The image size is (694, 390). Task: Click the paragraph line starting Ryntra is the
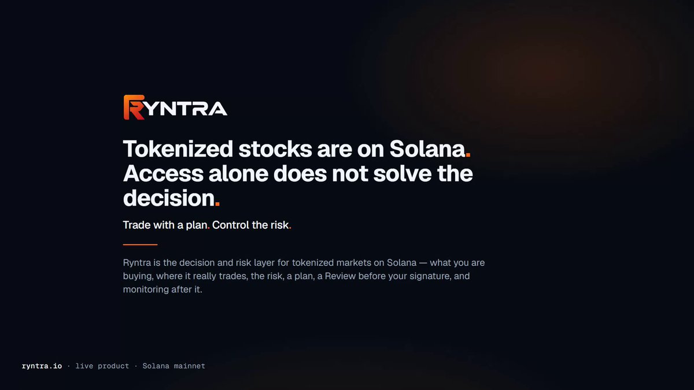tap(304, 263)
